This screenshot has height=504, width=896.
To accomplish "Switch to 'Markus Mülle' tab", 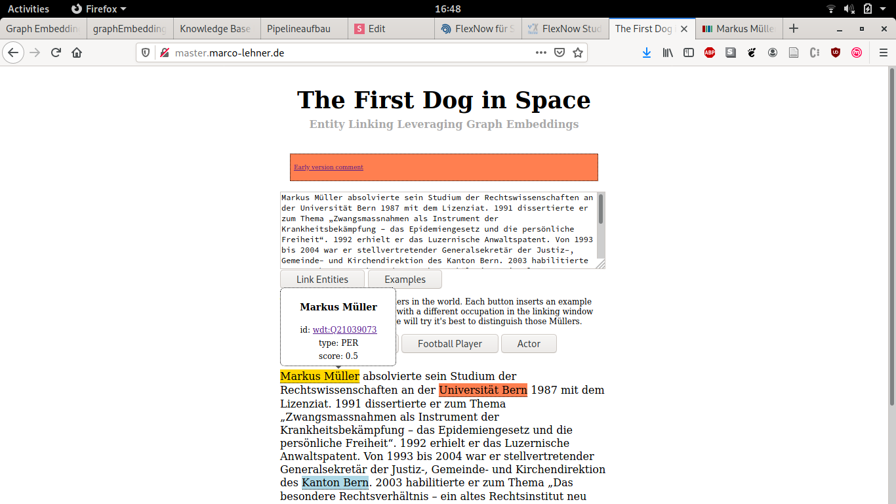I will 739,29.
